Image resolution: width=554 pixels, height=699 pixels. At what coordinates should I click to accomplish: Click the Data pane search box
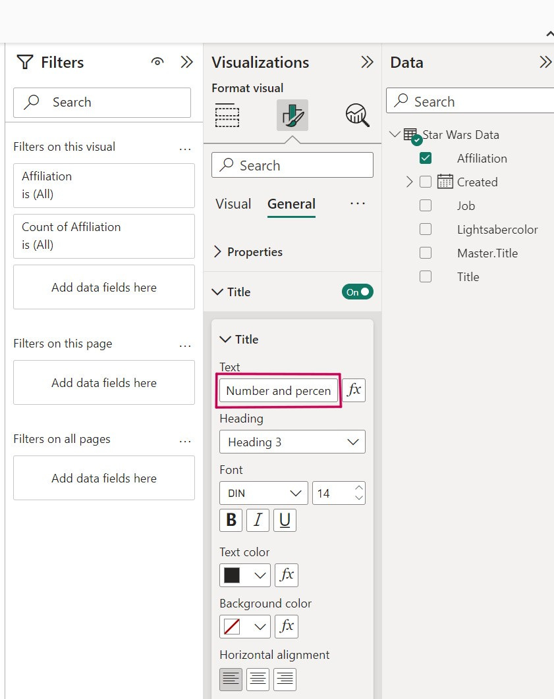470,101
